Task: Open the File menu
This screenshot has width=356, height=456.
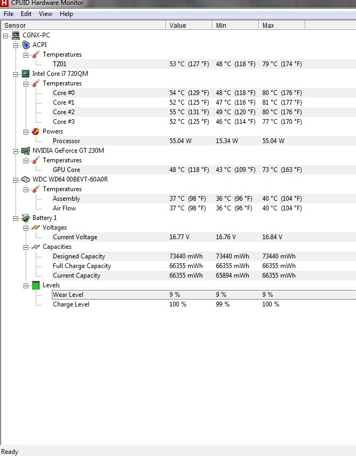Action: (9, 14)
